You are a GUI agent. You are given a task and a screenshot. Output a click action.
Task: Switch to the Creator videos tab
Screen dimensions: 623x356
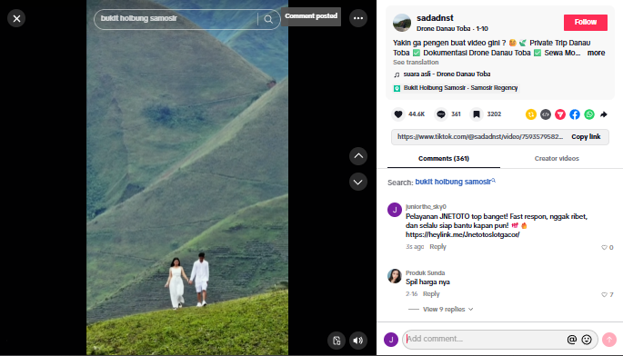pyautogui.click(x=557, y=158)
